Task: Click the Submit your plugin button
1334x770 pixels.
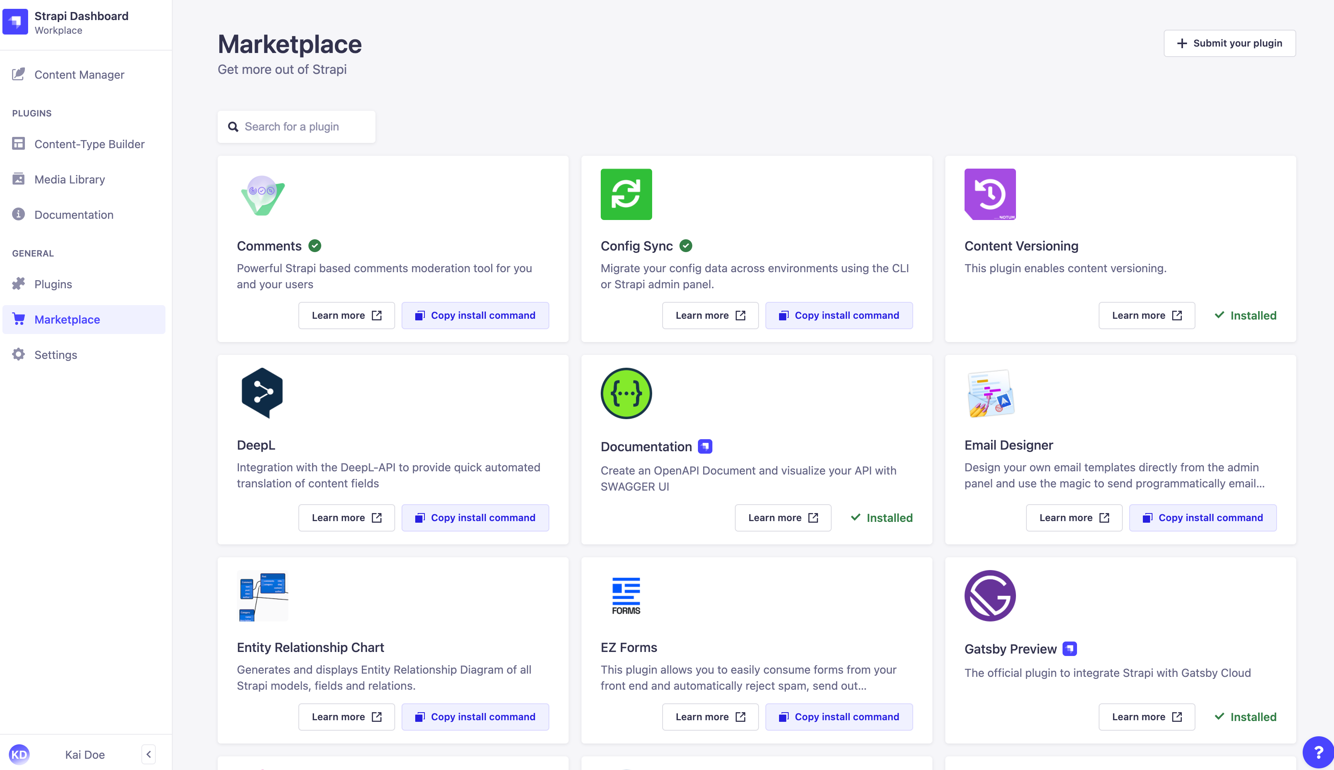Action: click(1229, 43)
